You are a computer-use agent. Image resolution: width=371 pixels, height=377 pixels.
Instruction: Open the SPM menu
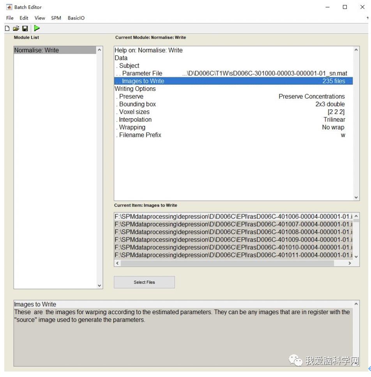pyautogui.click(x=56, y=18)
